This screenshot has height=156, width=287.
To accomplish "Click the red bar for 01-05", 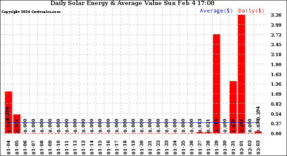I will point(17,124).
